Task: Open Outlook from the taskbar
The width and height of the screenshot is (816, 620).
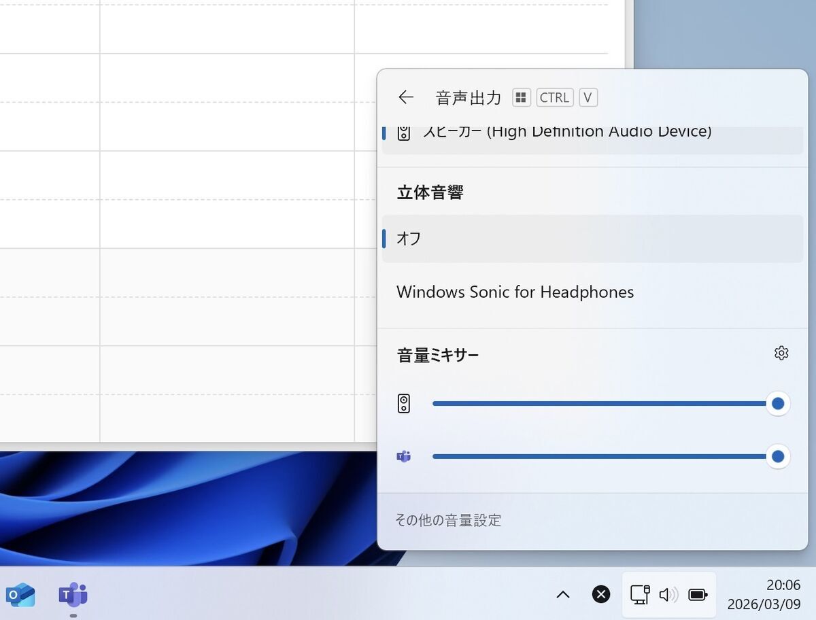Action: tap(20, 595)
